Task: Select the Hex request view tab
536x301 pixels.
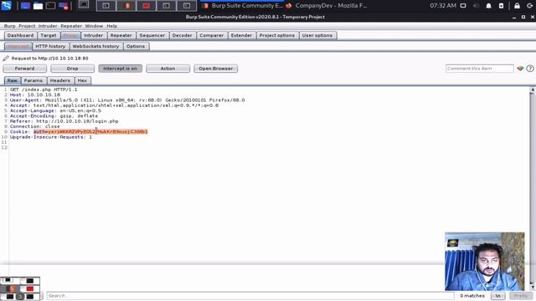Action: pos(82,80)
